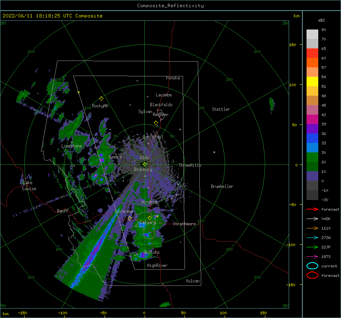Click the yellow diamond marker beside RockyMH
The width and height of the screenshot is (341, 318).
click(101, 99)
